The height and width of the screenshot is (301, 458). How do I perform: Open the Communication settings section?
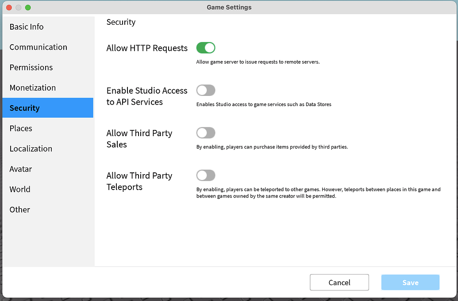pos(38,47)
